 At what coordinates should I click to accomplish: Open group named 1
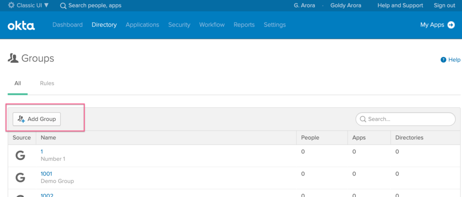(x=42, y=152)
